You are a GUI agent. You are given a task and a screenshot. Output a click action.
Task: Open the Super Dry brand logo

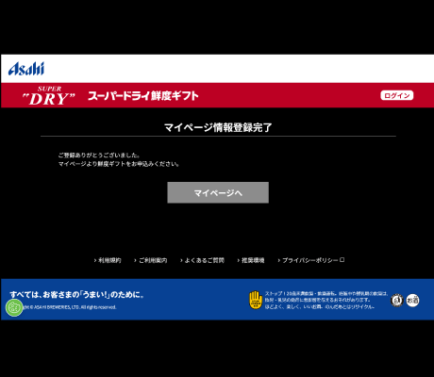coord(49,95)
